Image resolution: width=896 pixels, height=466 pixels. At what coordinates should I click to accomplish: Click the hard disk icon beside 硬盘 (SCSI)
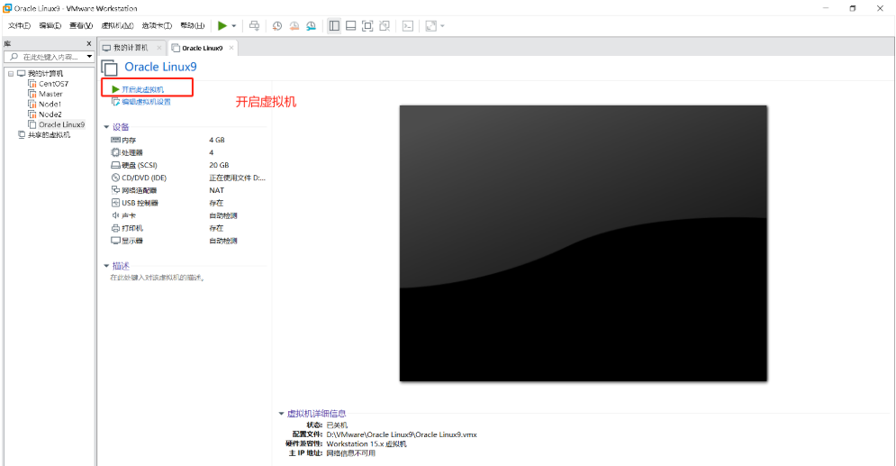click(x=115, y=165)
